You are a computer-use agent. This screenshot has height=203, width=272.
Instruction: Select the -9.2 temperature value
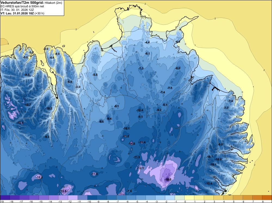pyautogui.click(x=159, y=110)
